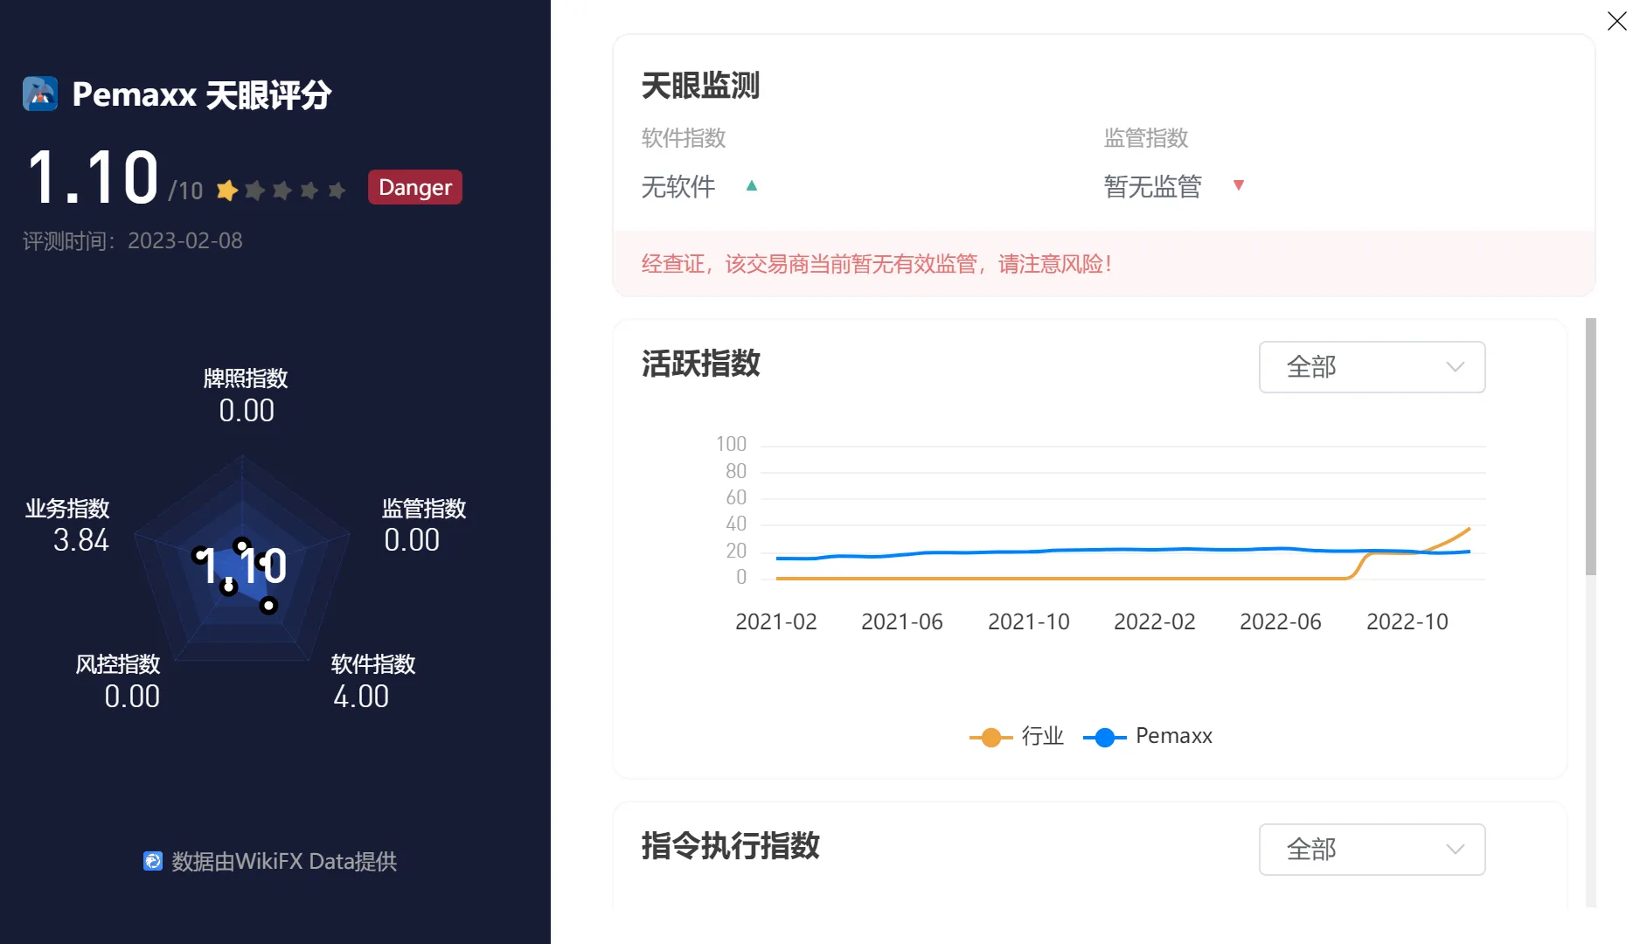Click the star rating icons
Viewport: 1640px width, 944px height.
click(x=281, y=190)
